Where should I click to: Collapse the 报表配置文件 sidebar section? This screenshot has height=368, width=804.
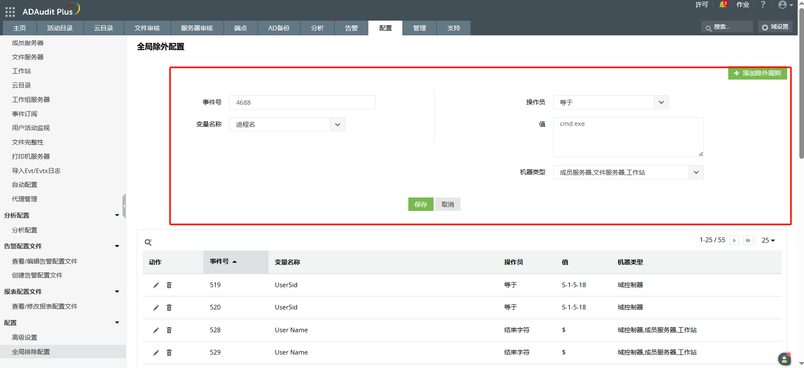point(117,291)
